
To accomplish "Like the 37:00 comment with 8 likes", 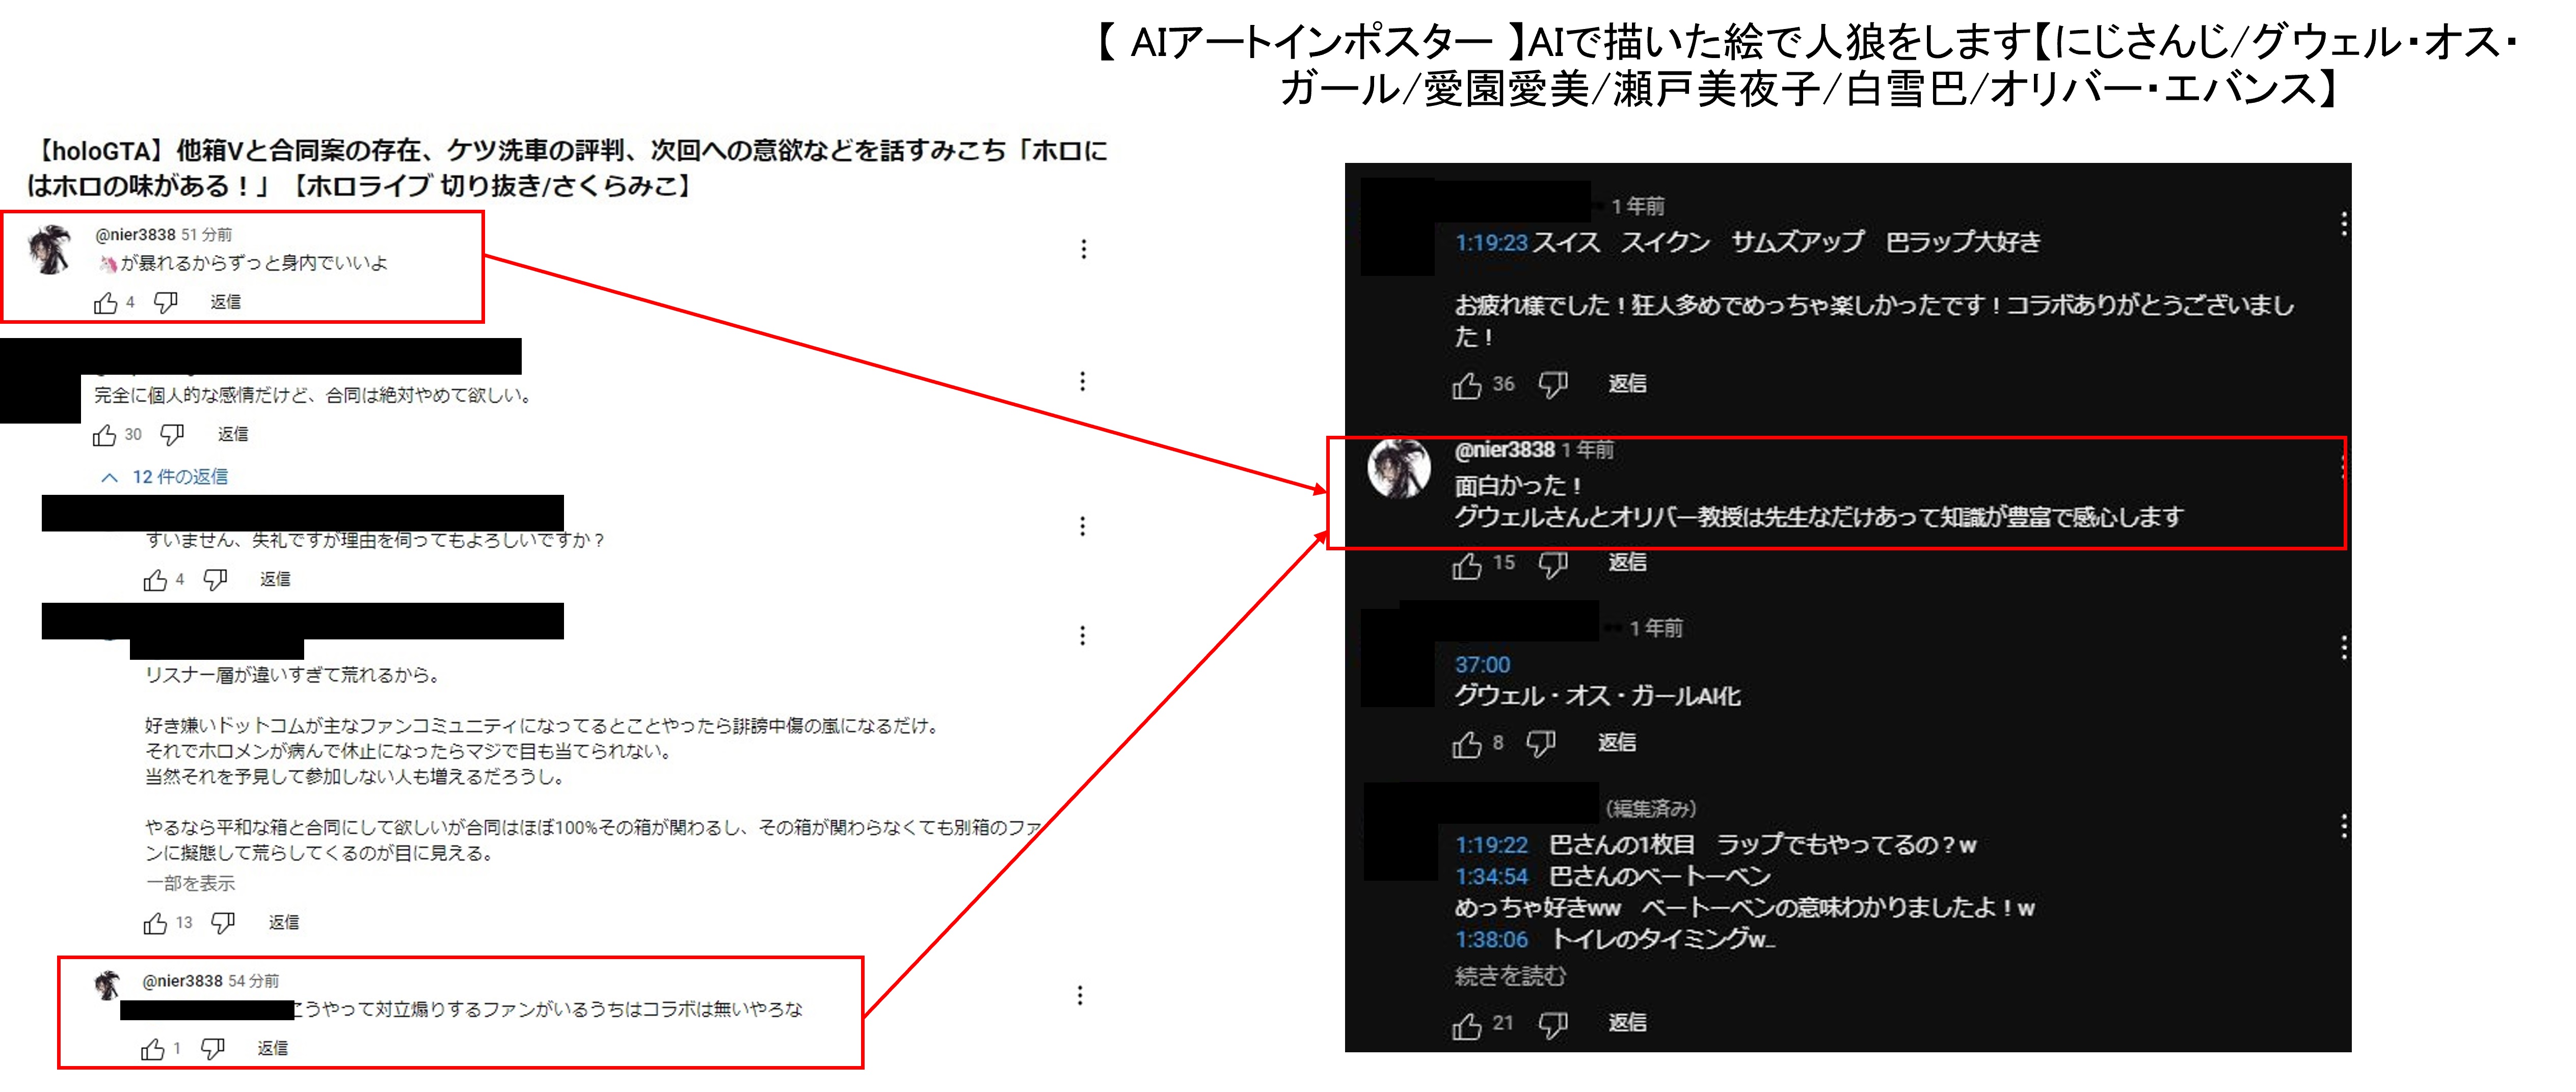I will pos(1466,743).
